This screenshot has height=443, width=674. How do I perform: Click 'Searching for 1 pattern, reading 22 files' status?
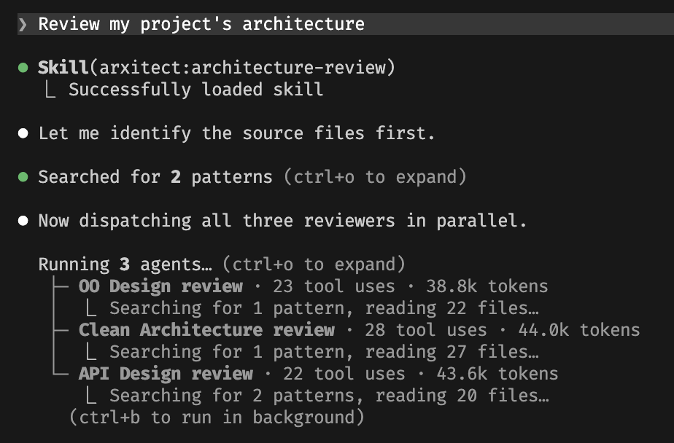[x=324, y=308]
